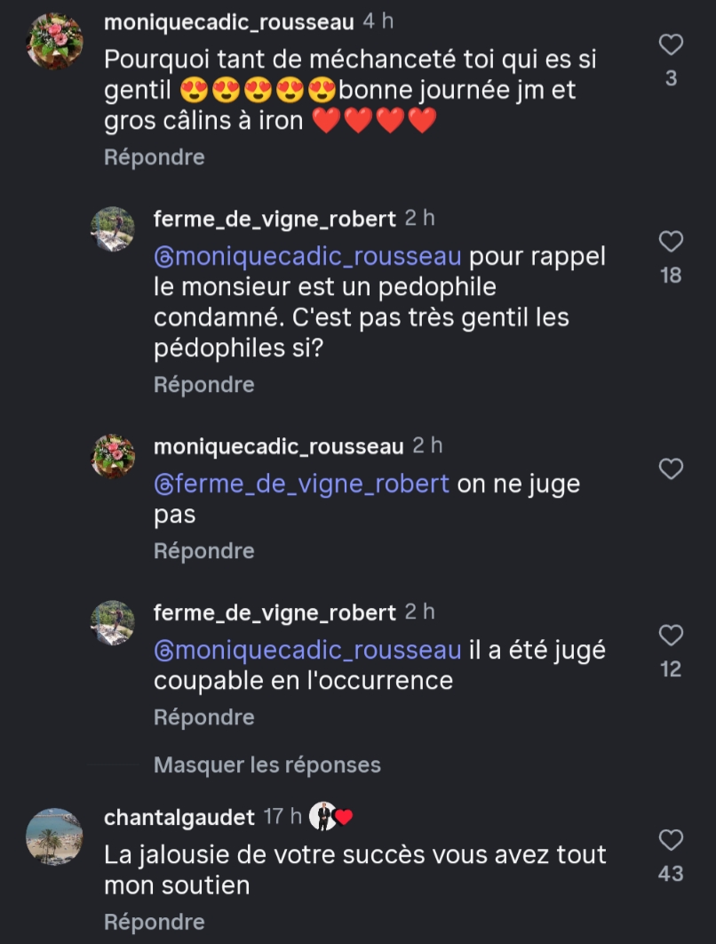Open @ferme_de_vigne_robert mention link
Viewport: 716px width, 944px height.
[x=301, y=484]
